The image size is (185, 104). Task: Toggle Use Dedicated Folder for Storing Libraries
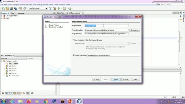[73, 40]
